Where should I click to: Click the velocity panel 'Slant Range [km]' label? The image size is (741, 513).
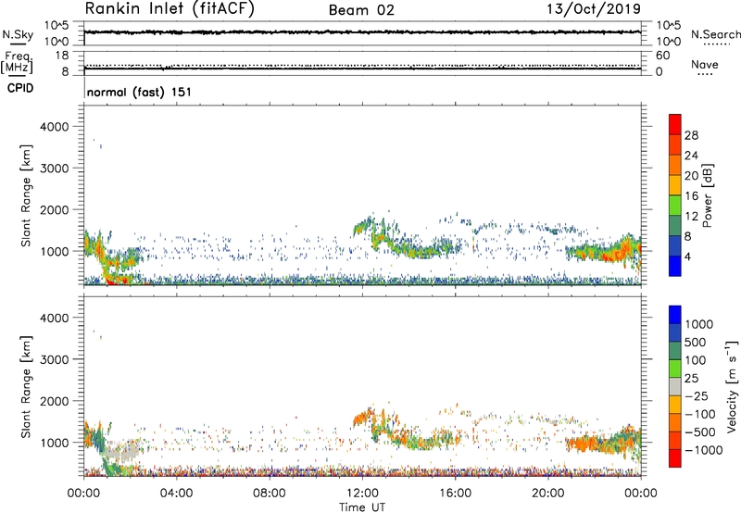[26, 386]
